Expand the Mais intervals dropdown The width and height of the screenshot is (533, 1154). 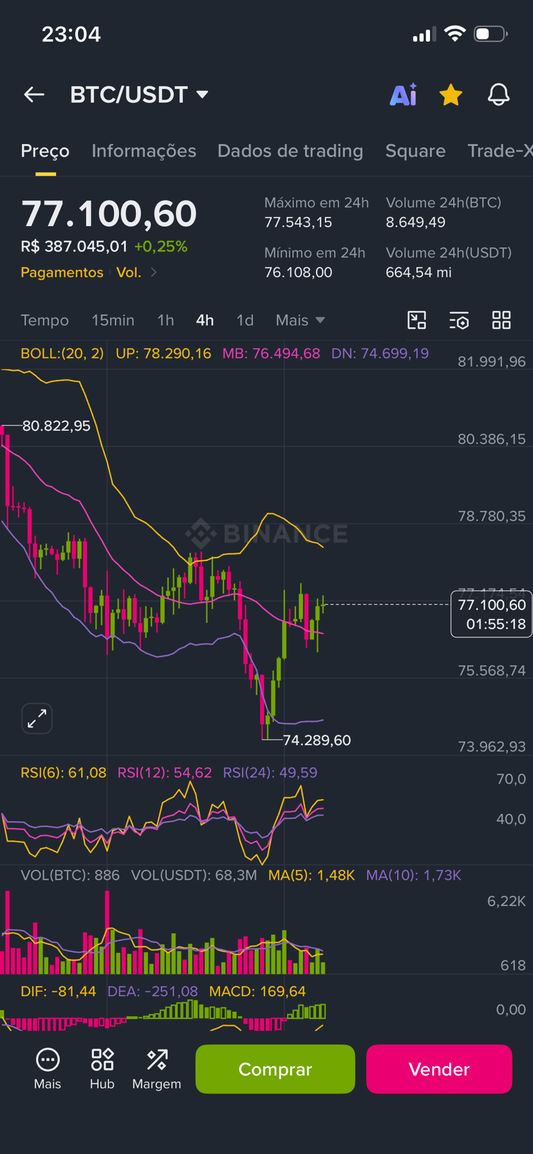[300, 320]
